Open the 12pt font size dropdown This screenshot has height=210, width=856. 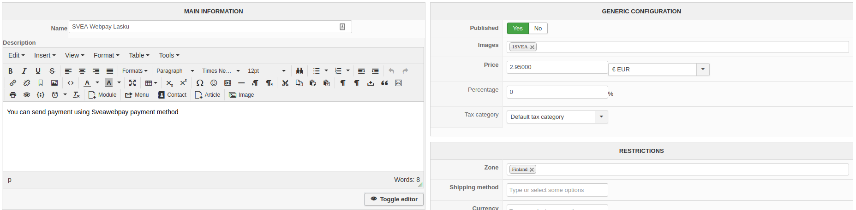click(x=283, y=71)
